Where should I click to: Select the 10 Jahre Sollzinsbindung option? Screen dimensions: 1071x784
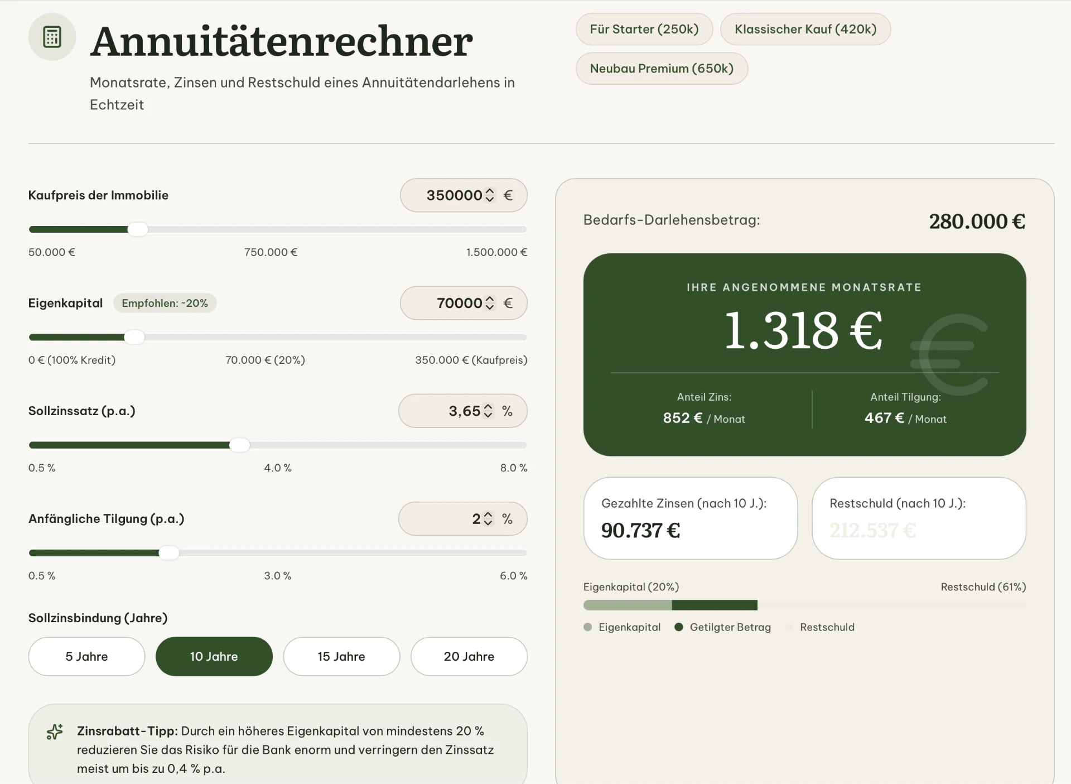[x=214, y=656]
